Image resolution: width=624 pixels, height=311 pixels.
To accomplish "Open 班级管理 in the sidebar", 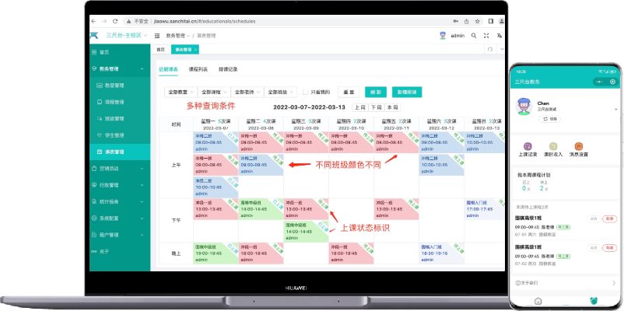I will pyautogui.click(x=115, y=118).
